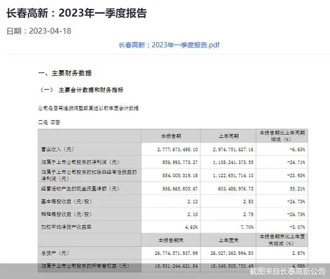Screen dimensions: 330x279
Task: Click the 本报告期末 column header
Action: click(171, 240)
